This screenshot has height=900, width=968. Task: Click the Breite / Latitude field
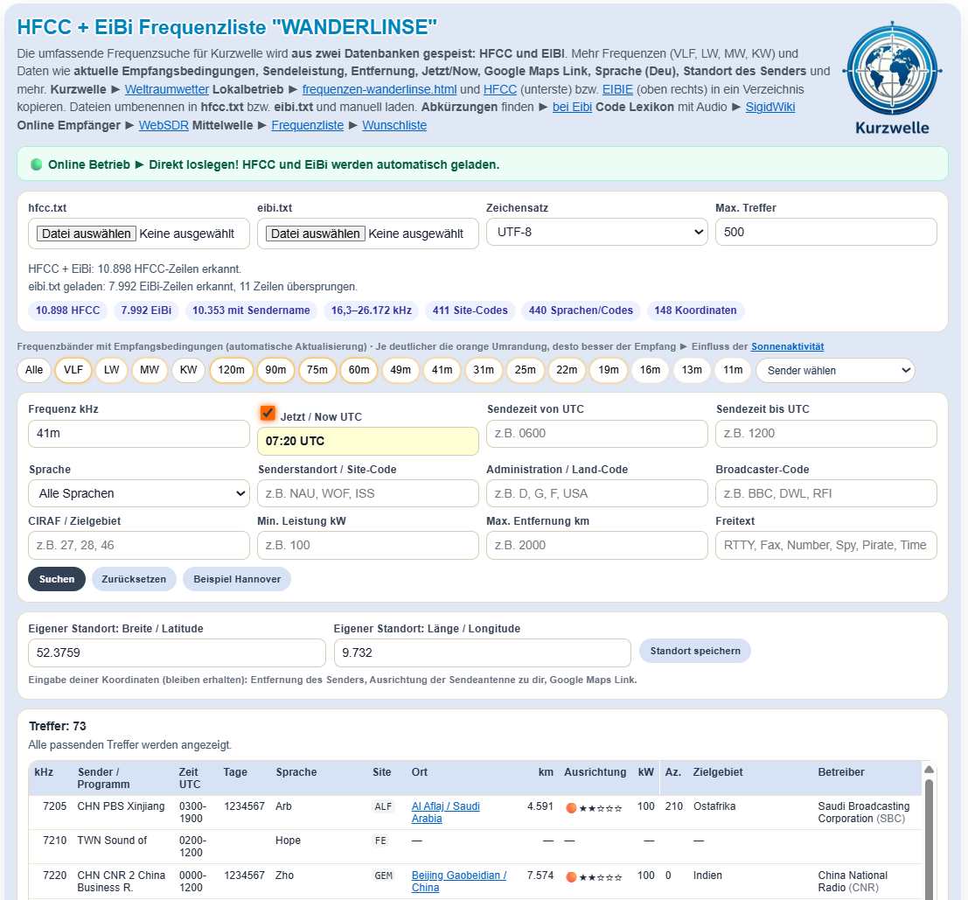177,652
